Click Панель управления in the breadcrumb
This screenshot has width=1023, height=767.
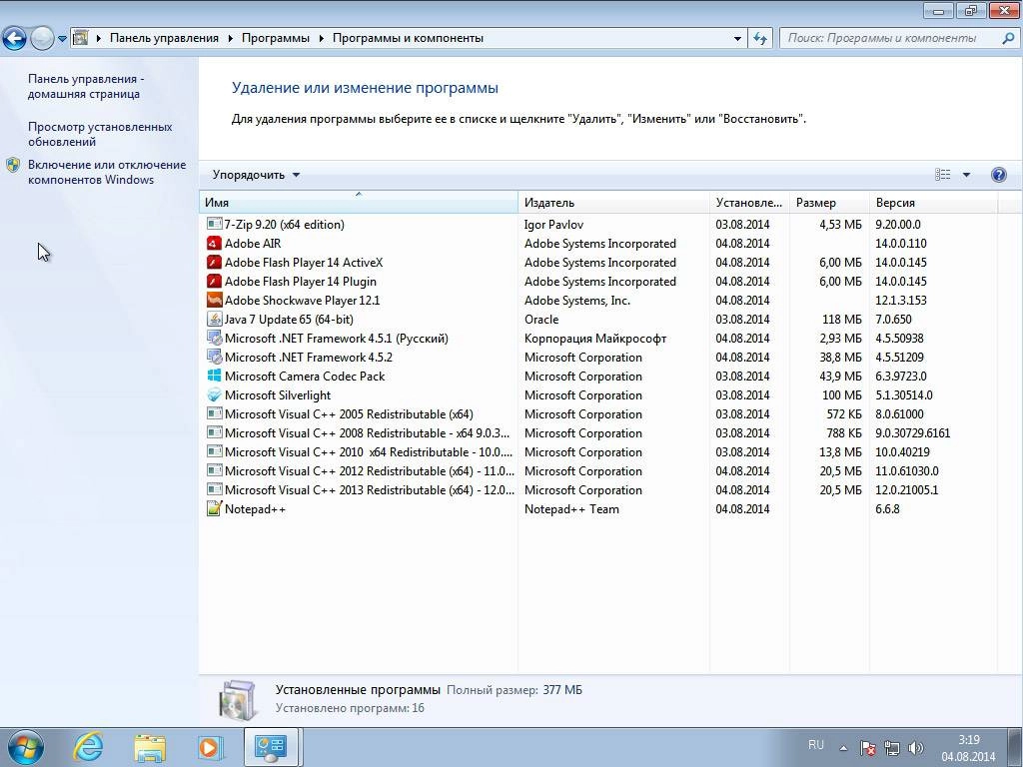(164, 38)
